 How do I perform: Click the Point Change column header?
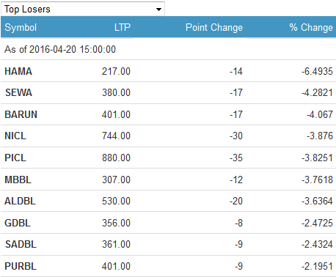214,27
